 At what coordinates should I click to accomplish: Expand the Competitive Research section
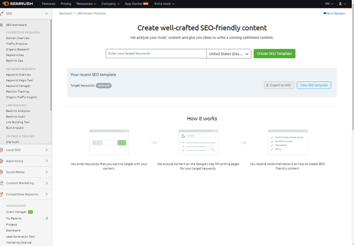point(47,194)
